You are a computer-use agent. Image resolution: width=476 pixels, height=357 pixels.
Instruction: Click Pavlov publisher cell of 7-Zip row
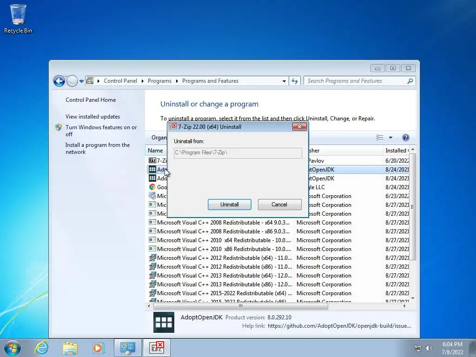316,160
